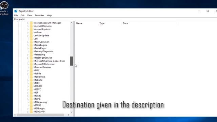The width and height of the screenshot is (217, 122).
Task: Click the Computer address bar
Action: point(115,19)
